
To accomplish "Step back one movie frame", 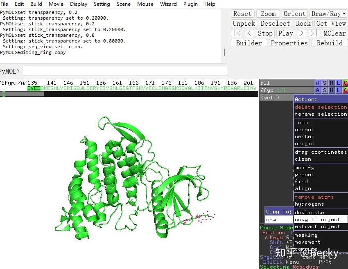I will [x=249, y=33].
